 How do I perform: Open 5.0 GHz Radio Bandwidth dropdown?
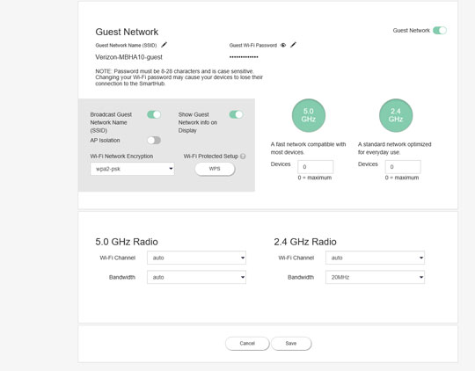pyautogui.click(x=196, y=277)
